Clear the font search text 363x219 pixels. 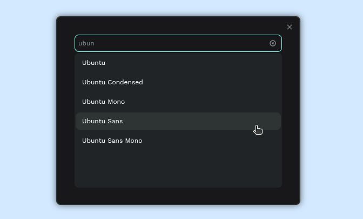pyautogui.click(x=273, y=43)
